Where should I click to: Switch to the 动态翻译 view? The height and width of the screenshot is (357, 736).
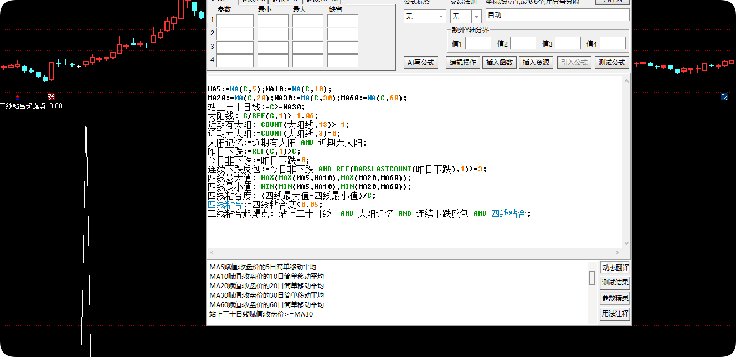615,267
